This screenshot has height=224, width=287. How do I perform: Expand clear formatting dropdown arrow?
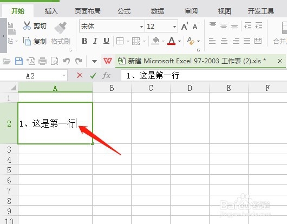point(198,41)
